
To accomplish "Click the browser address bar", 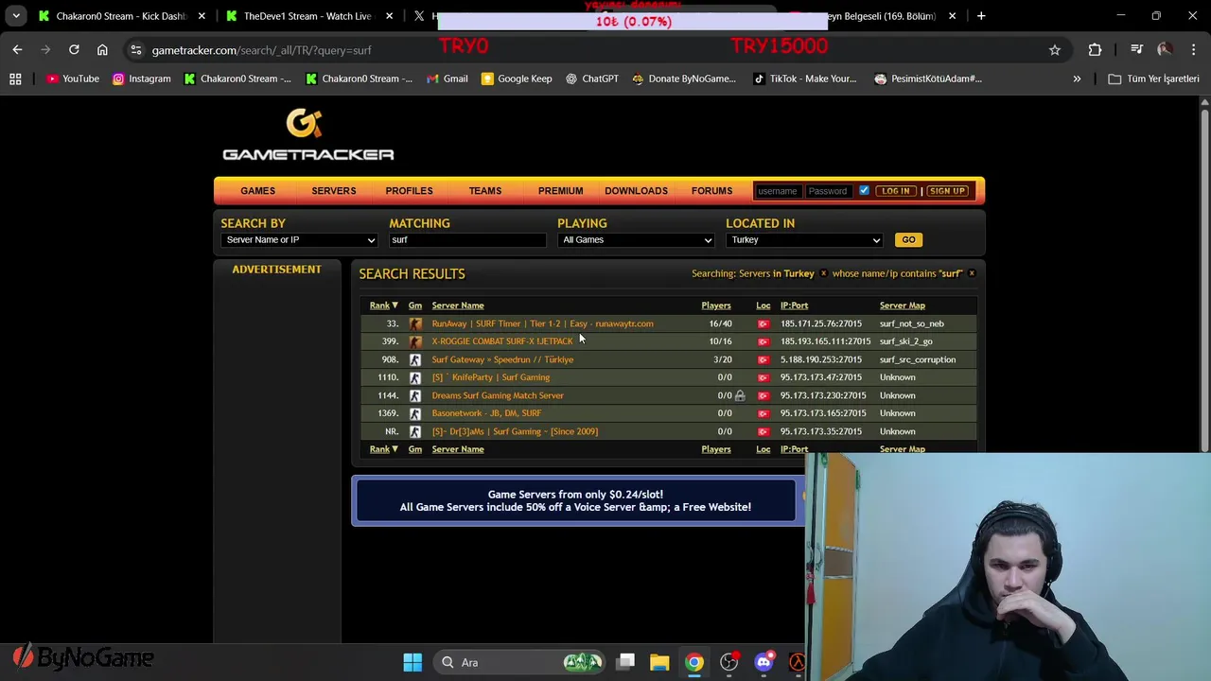I will click(x=587, y=49).
